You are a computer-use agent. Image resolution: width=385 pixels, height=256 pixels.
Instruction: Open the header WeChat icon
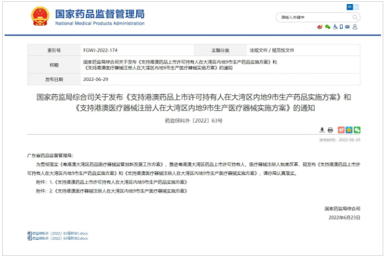(x=328, y=27)
